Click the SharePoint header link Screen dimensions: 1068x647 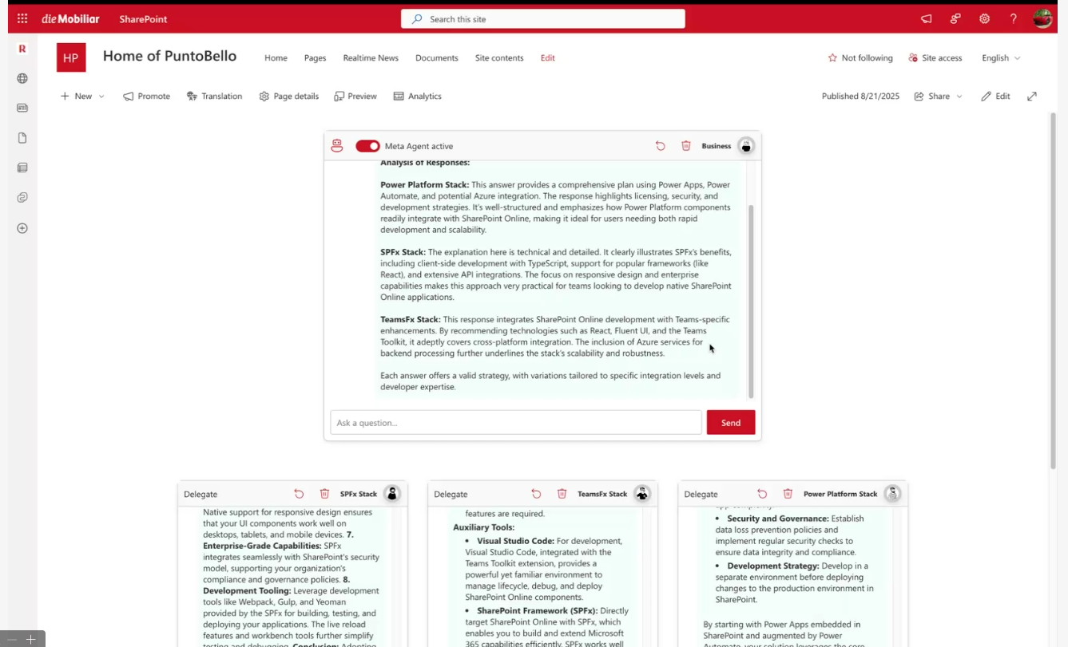coord(144,19)
